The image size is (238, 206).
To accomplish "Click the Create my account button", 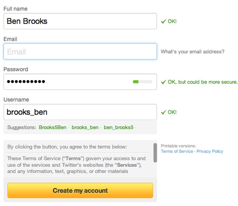I will pyautogui.click(x=80, y=190).
